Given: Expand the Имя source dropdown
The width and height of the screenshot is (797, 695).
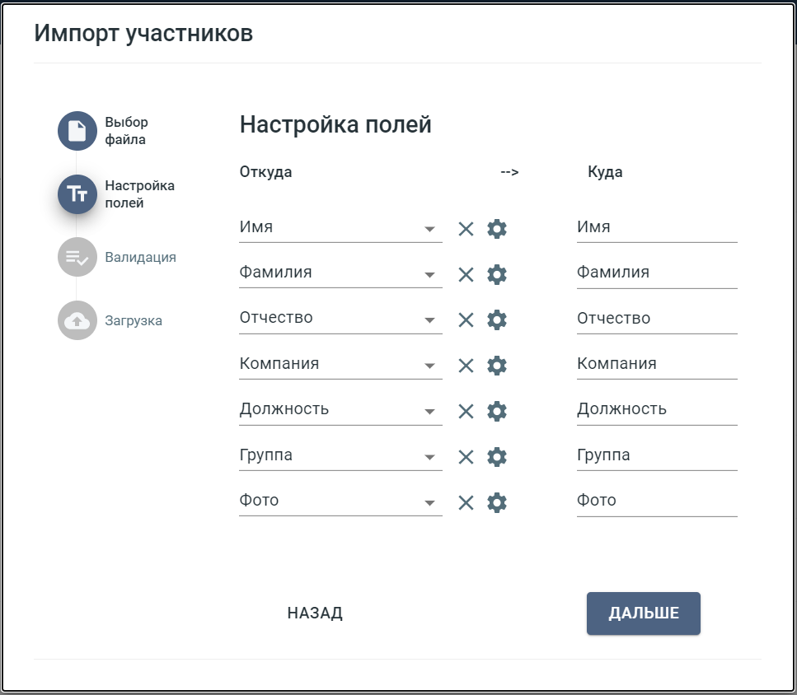Looking at the screenshot, I should pyautogui.click(x=429, y=230).
